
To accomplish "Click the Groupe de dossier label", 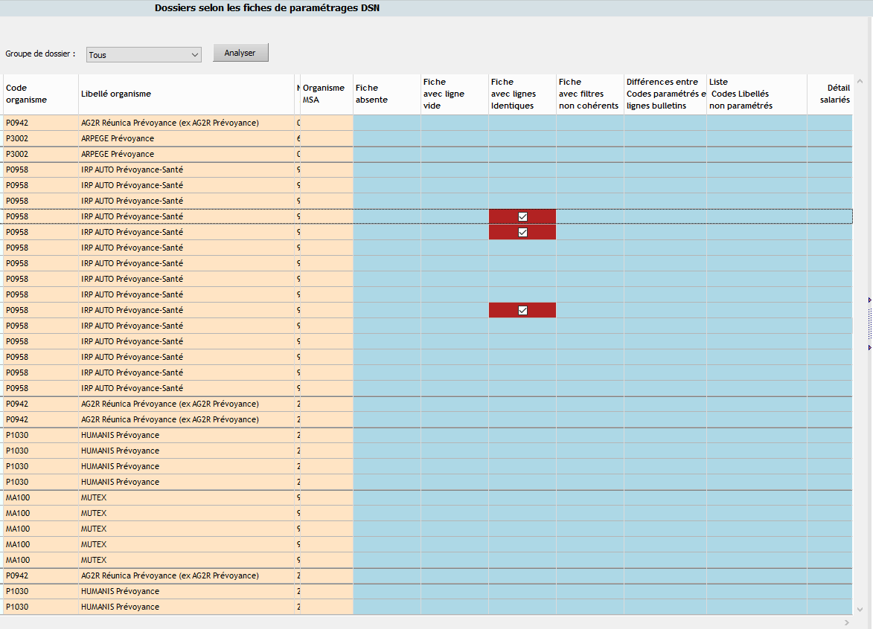I will point(40,54).
